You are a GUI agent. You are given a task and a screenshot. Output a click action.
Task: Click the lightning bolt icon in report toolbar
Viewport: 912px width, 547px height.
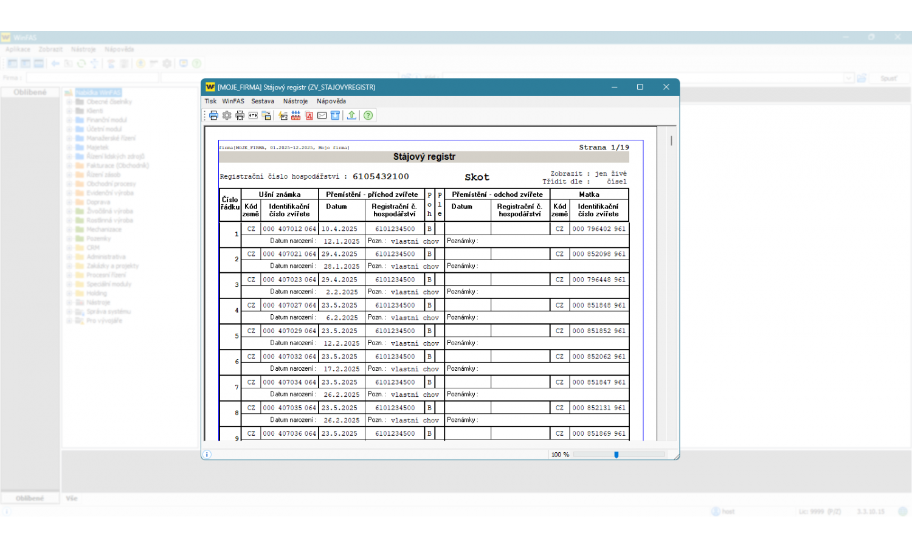click(x=283, y=115)
